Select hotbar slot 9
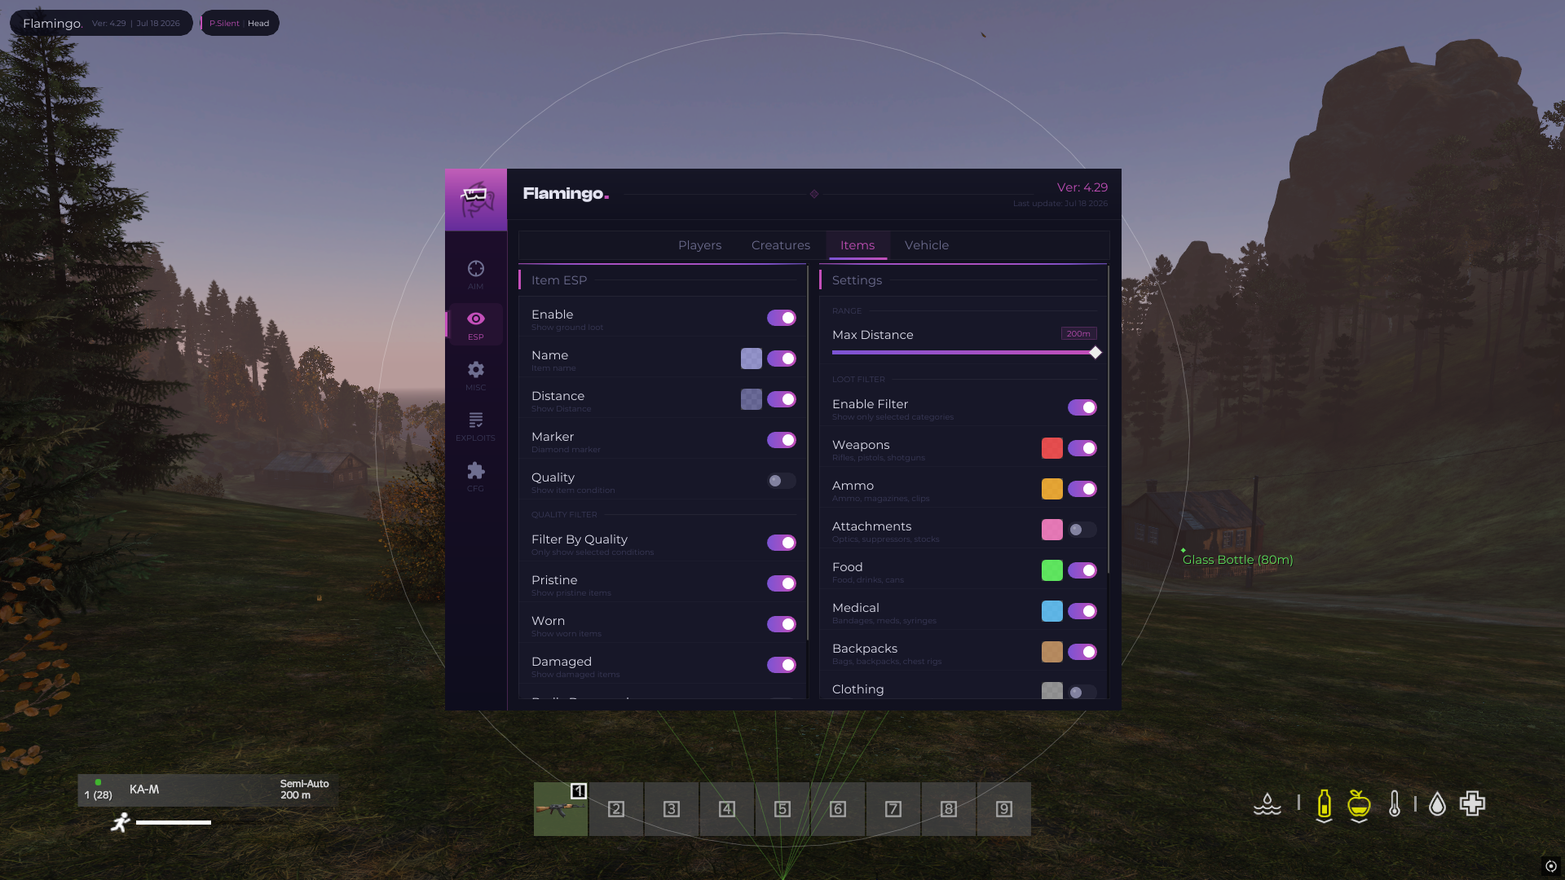 (1004, 809)
